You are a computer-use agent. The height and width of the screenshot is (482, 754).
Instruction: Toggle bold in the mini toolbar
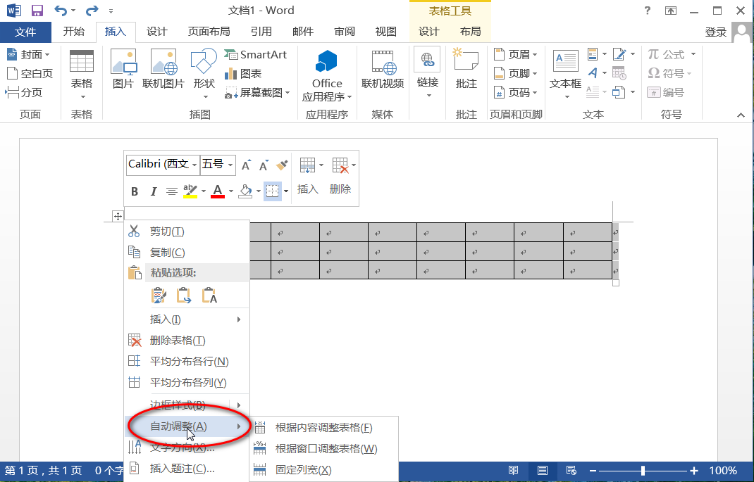pyautogui.click(x=135, y=191)
